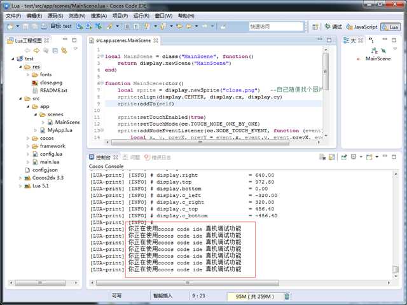Switch to the 错误日志 tab
This screenshot has height=305, width=407.
(158, 157)
